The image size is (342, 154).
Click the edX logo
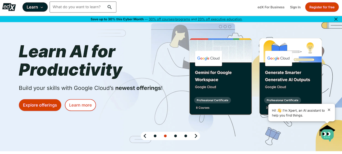pyautogui.click(x=9, y=7)
